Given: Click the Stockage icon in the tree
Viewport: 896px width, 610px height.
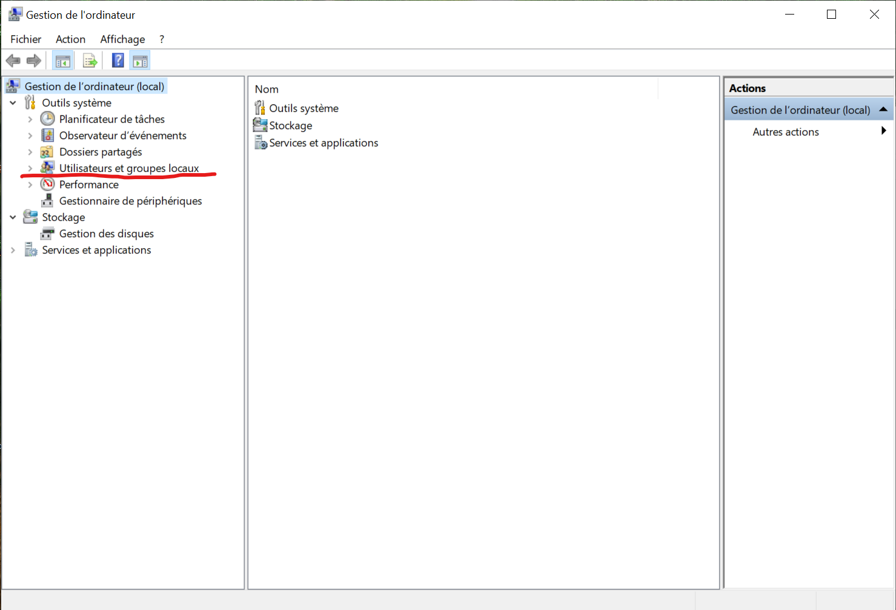Looking at the screenshot, I should click(x=30, y=217).
